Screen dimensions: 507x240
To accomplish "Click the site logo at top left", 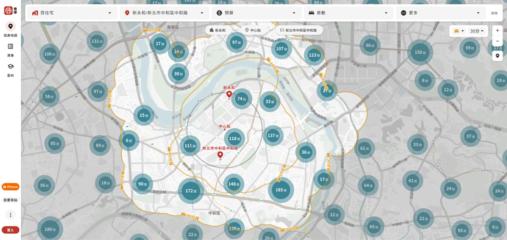I will (x=10, y=10).
